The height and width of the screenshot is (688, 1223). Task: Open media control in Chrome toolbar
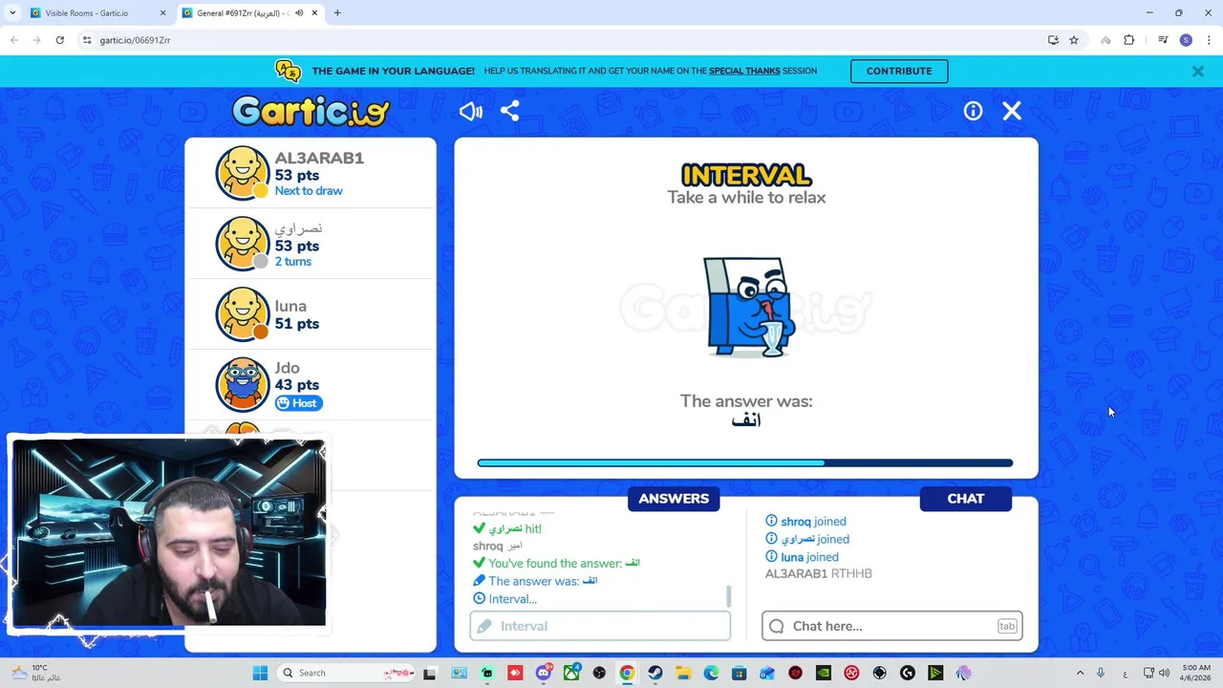[x=1163, y=40]
